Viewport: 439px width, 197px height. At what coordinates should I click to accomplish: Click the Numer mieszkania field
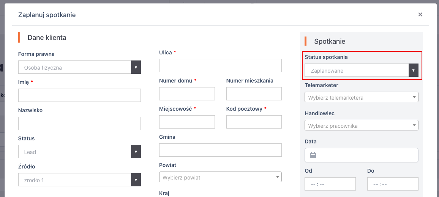point(254,94)
